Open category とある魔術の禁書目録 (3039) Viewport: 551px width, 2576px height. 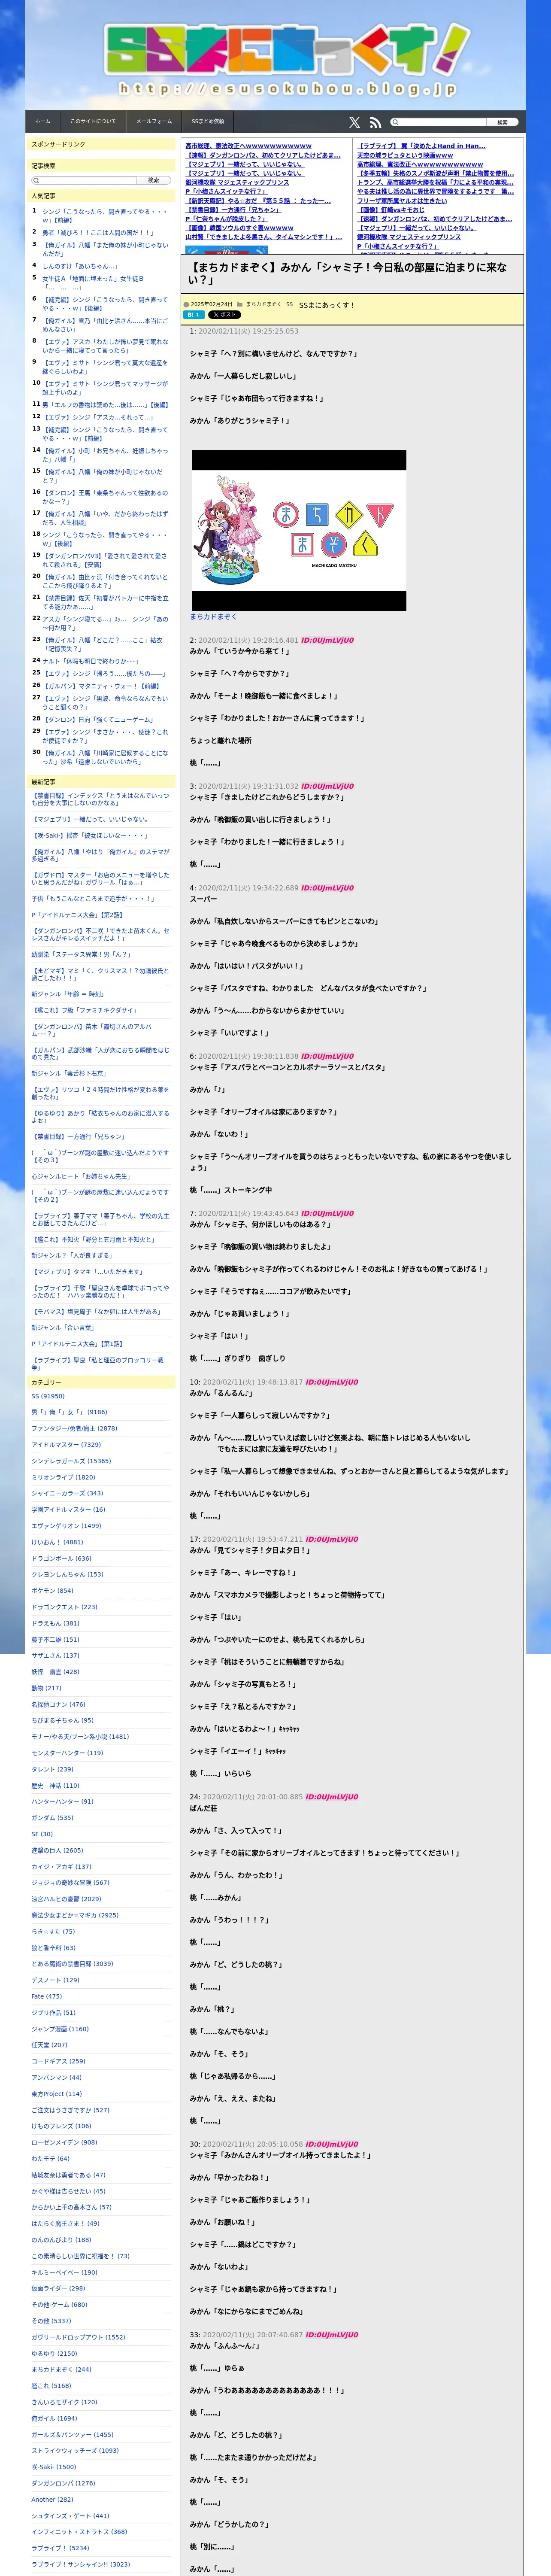coord(72,1964)
